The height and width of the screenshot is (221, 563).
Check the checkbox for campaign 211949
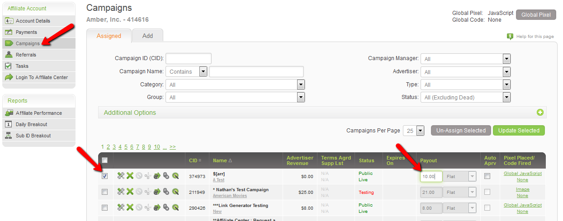pos(105,192)
